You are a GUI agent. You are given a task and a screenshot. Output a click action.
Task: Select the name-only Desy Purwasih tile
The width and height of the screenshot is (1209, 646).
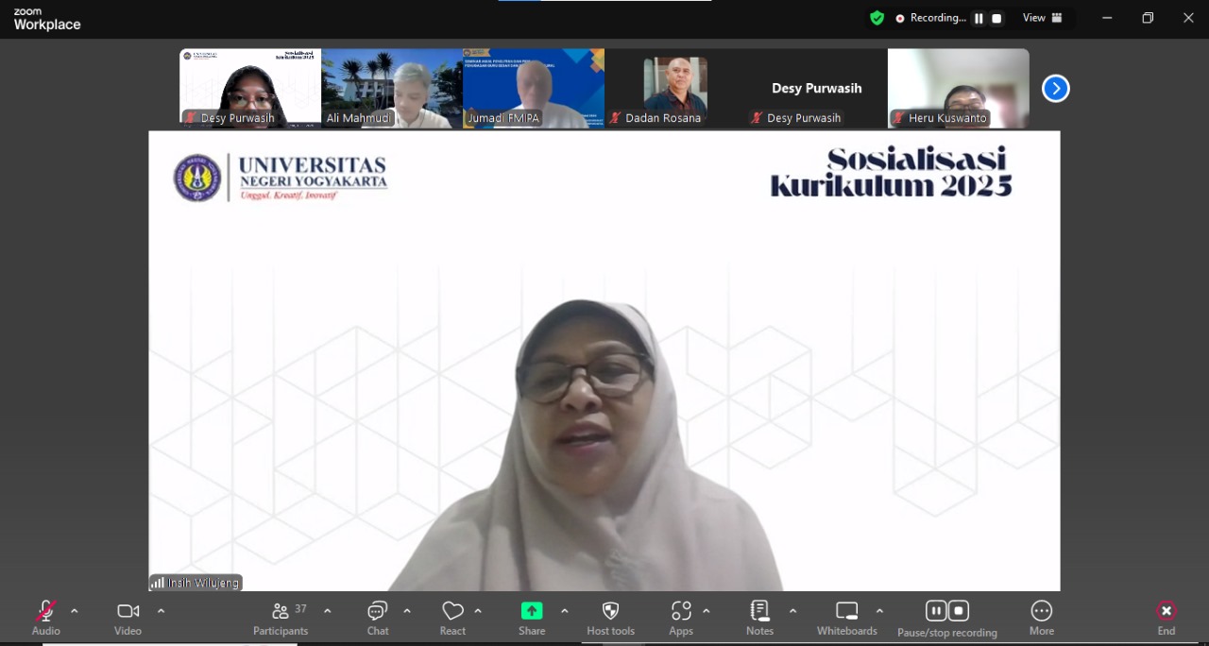(x=817, y=88)
